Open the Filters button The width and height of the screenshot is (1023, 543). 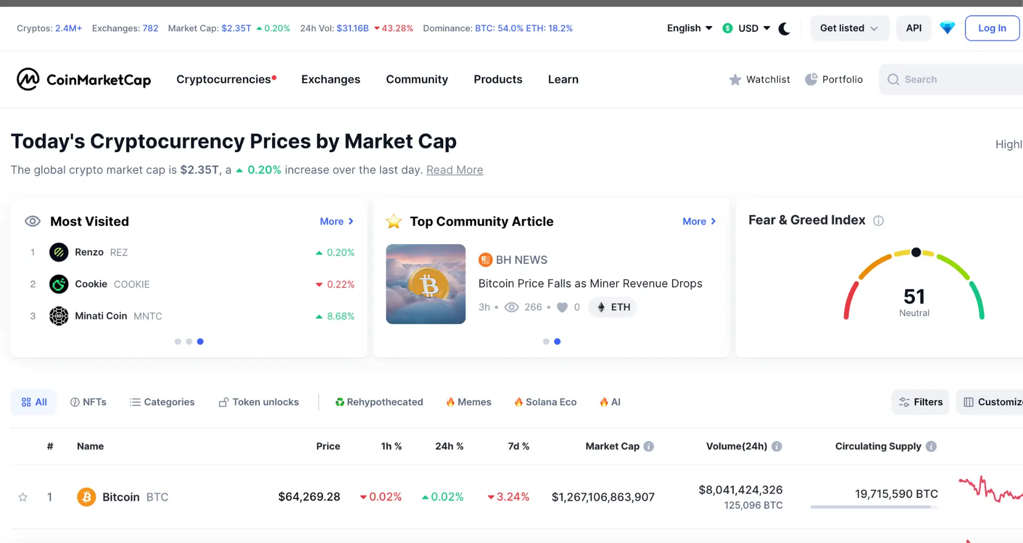[920, 402]
